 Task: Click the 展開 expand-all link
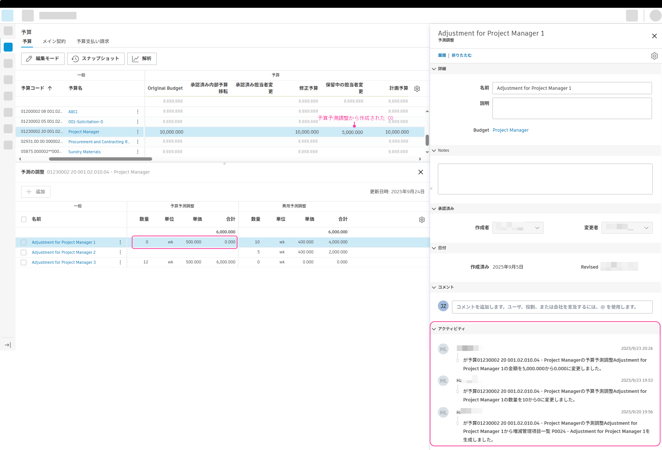pyautogui.click(x=442, y=55)
